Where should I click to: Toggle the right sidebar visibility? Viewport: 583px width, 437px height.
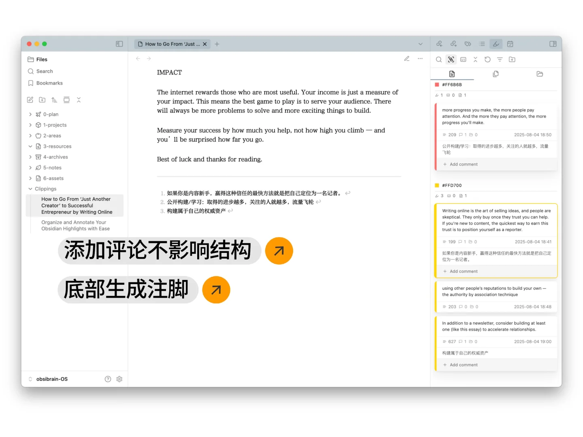pyautogui.click(x=553, y=44)
